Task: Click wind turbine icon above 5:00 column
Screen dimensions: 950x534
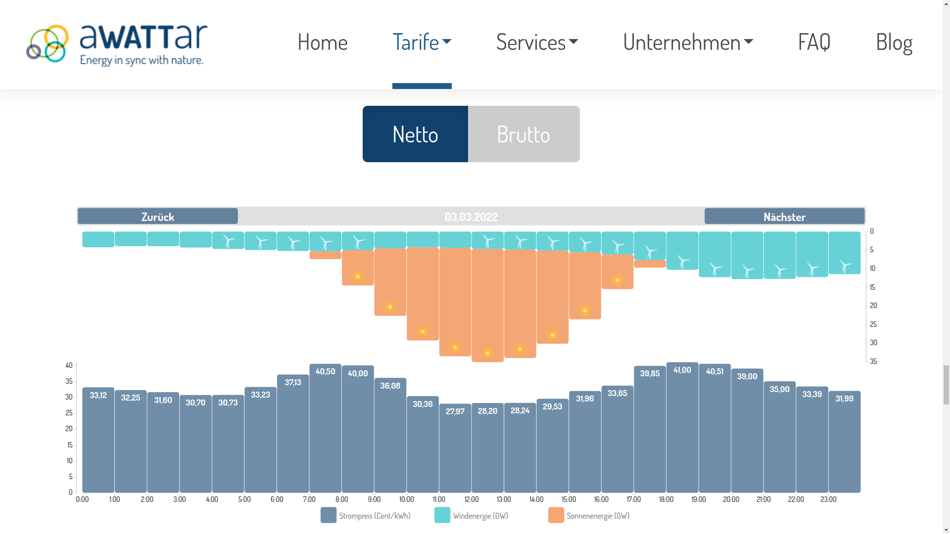Action: [261, 242]
